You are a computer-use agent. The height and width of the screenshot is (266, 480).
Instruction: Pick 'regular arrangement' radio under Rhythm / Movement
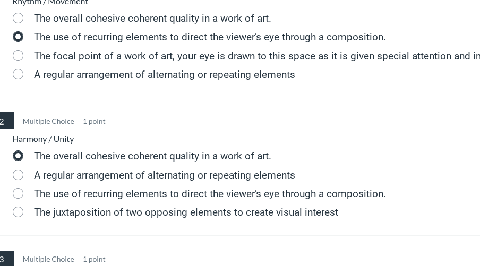[18, 74]
